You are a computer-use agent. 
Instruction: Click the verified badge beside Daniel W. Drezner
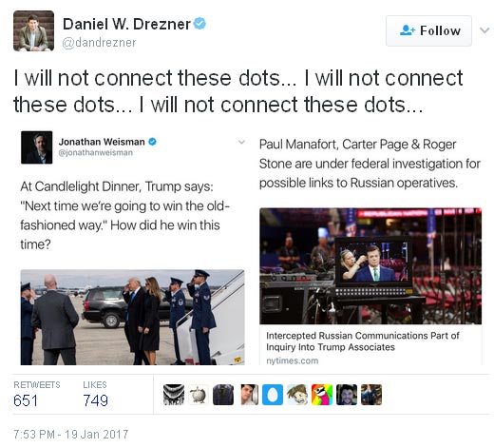click(199, 24)
